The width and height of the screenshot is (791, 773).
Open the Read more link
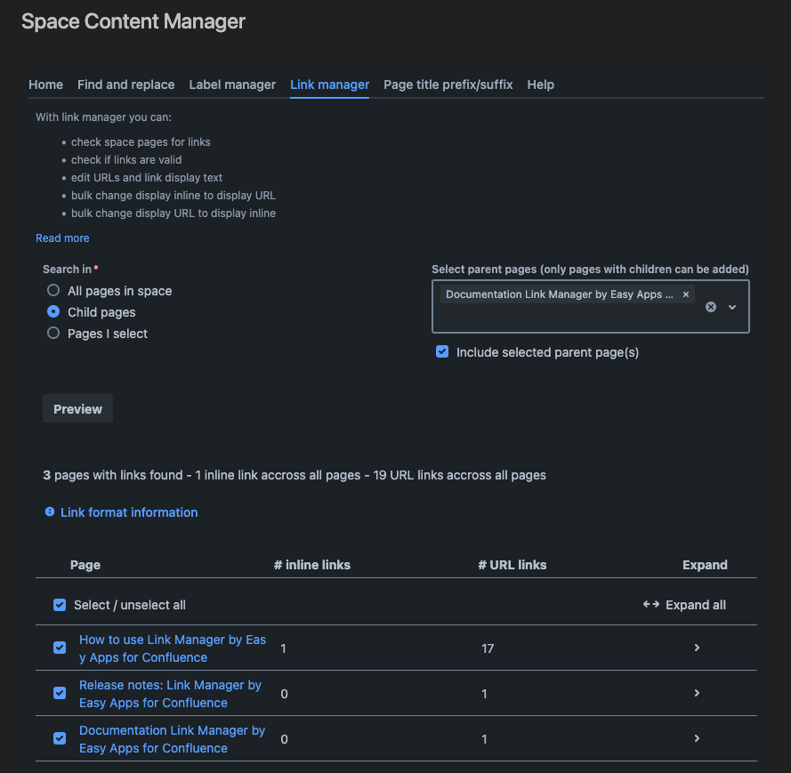(x=62, y=238)
